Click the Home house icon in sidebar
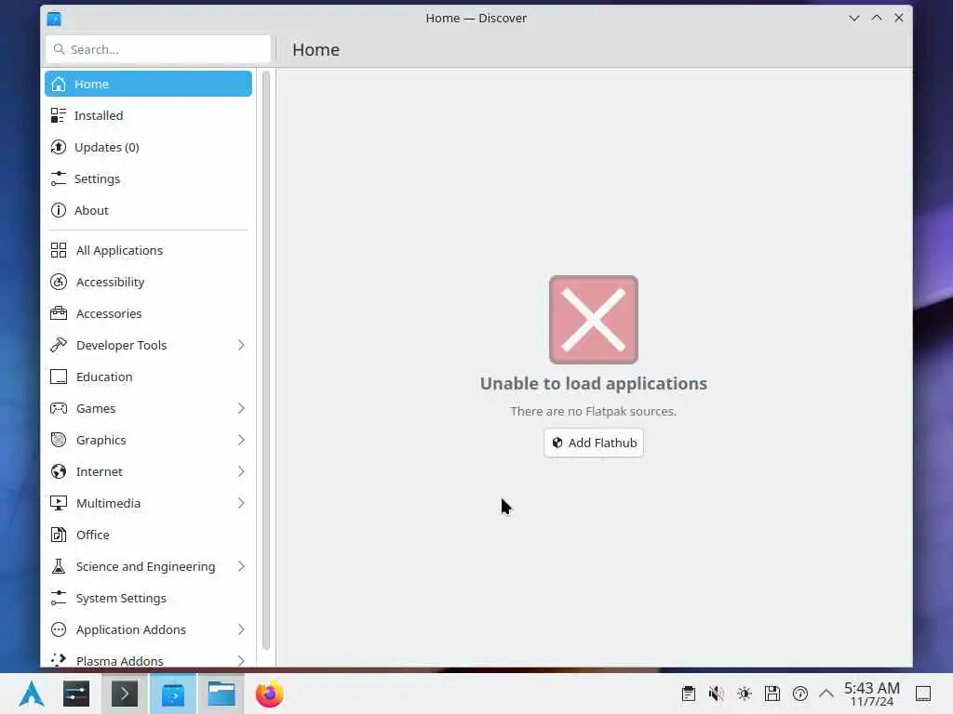 coord(59,84)
